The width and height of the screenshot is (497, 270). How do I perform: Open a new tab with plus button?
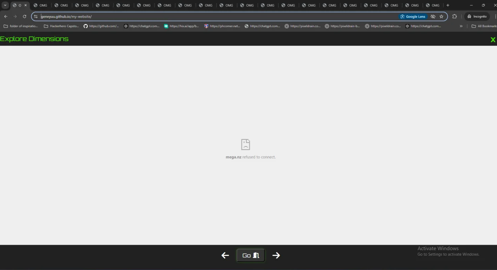pos(448,5)
